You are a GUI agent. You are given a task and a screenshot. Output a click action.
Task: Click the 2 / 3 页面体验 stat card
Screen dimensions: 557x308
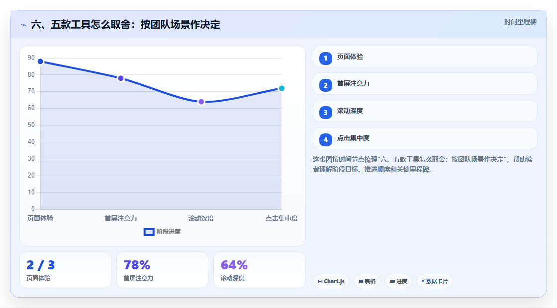click(65, 270)
